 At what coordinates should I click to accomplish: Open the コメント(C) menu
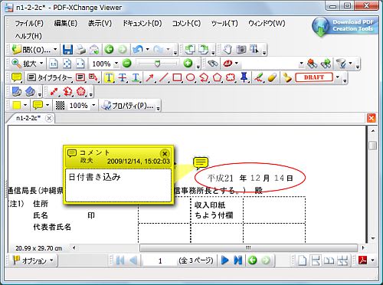coord(186,23)
